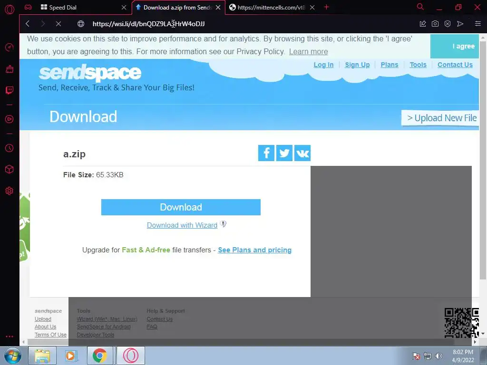Open My Flow send icon
Image resolution: width=487 pixels, height=365 pixels.
pos(460,24)
